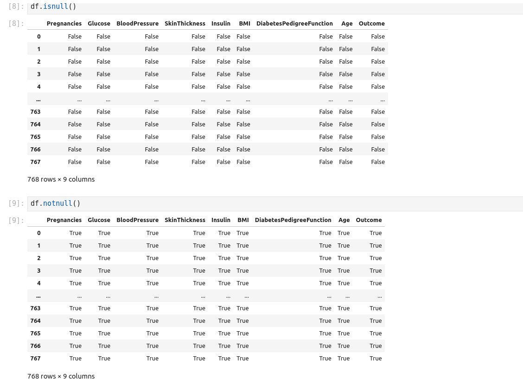The height and width of the screenshot is (386, 523).
Task: Click the df.notnull() code cell
Action: (x=274, y=203)
